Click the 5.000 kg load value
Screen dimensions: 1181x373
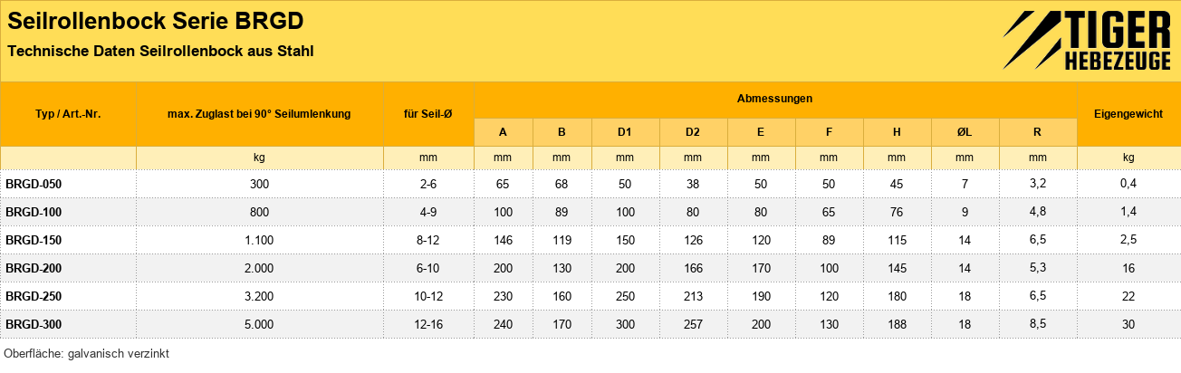coord(259,324)
